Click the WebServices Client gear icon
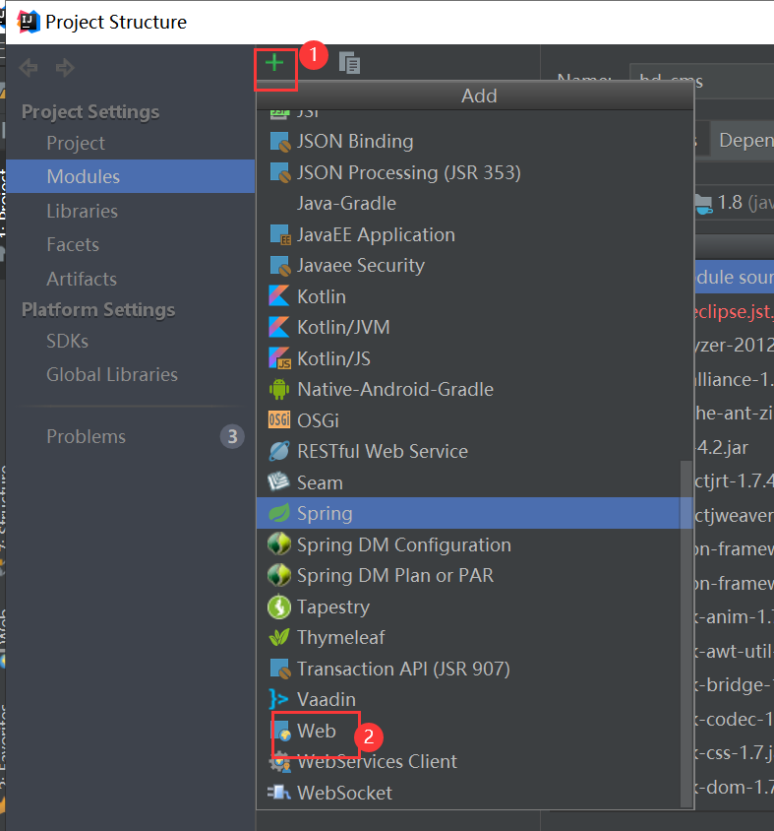Screen dimensions: 774x831 (279, 762)
